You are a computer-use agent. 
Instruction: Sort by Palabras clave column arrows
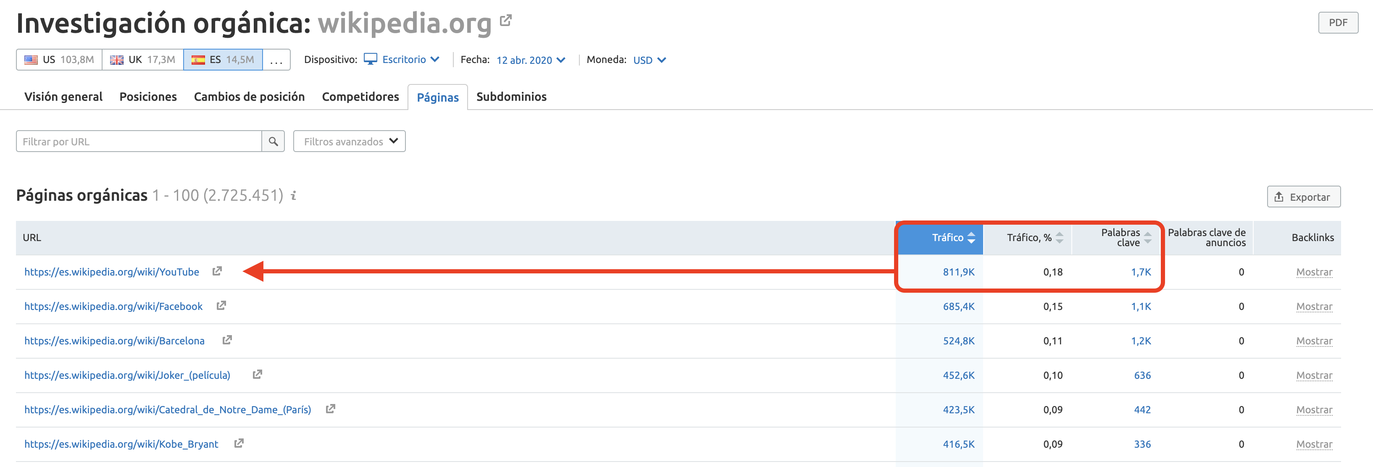(x=1147, y=238)
